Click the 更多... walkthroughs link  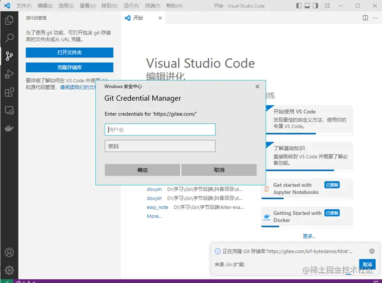pyautogui.click(x=309, y=236)
